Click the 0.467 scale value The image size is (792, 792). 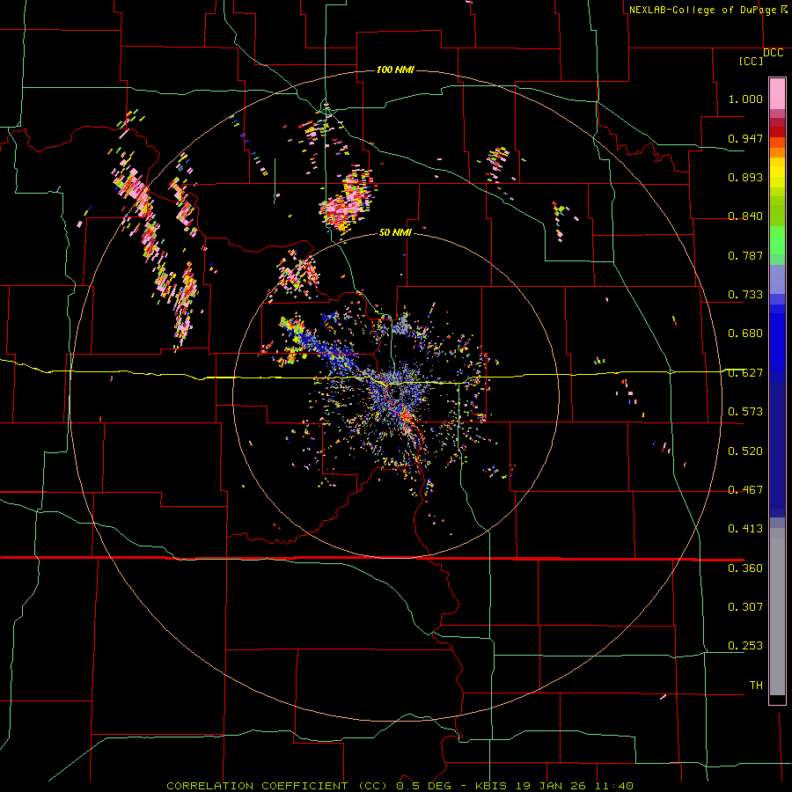pyautogui.click(x=745, y=490)
